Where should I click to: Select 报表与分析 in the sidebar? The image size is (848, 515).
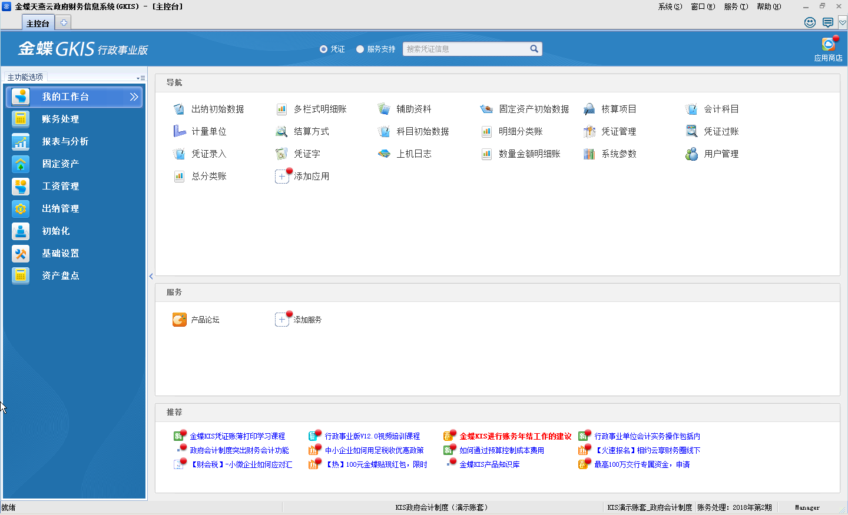(x=74, y=141)
